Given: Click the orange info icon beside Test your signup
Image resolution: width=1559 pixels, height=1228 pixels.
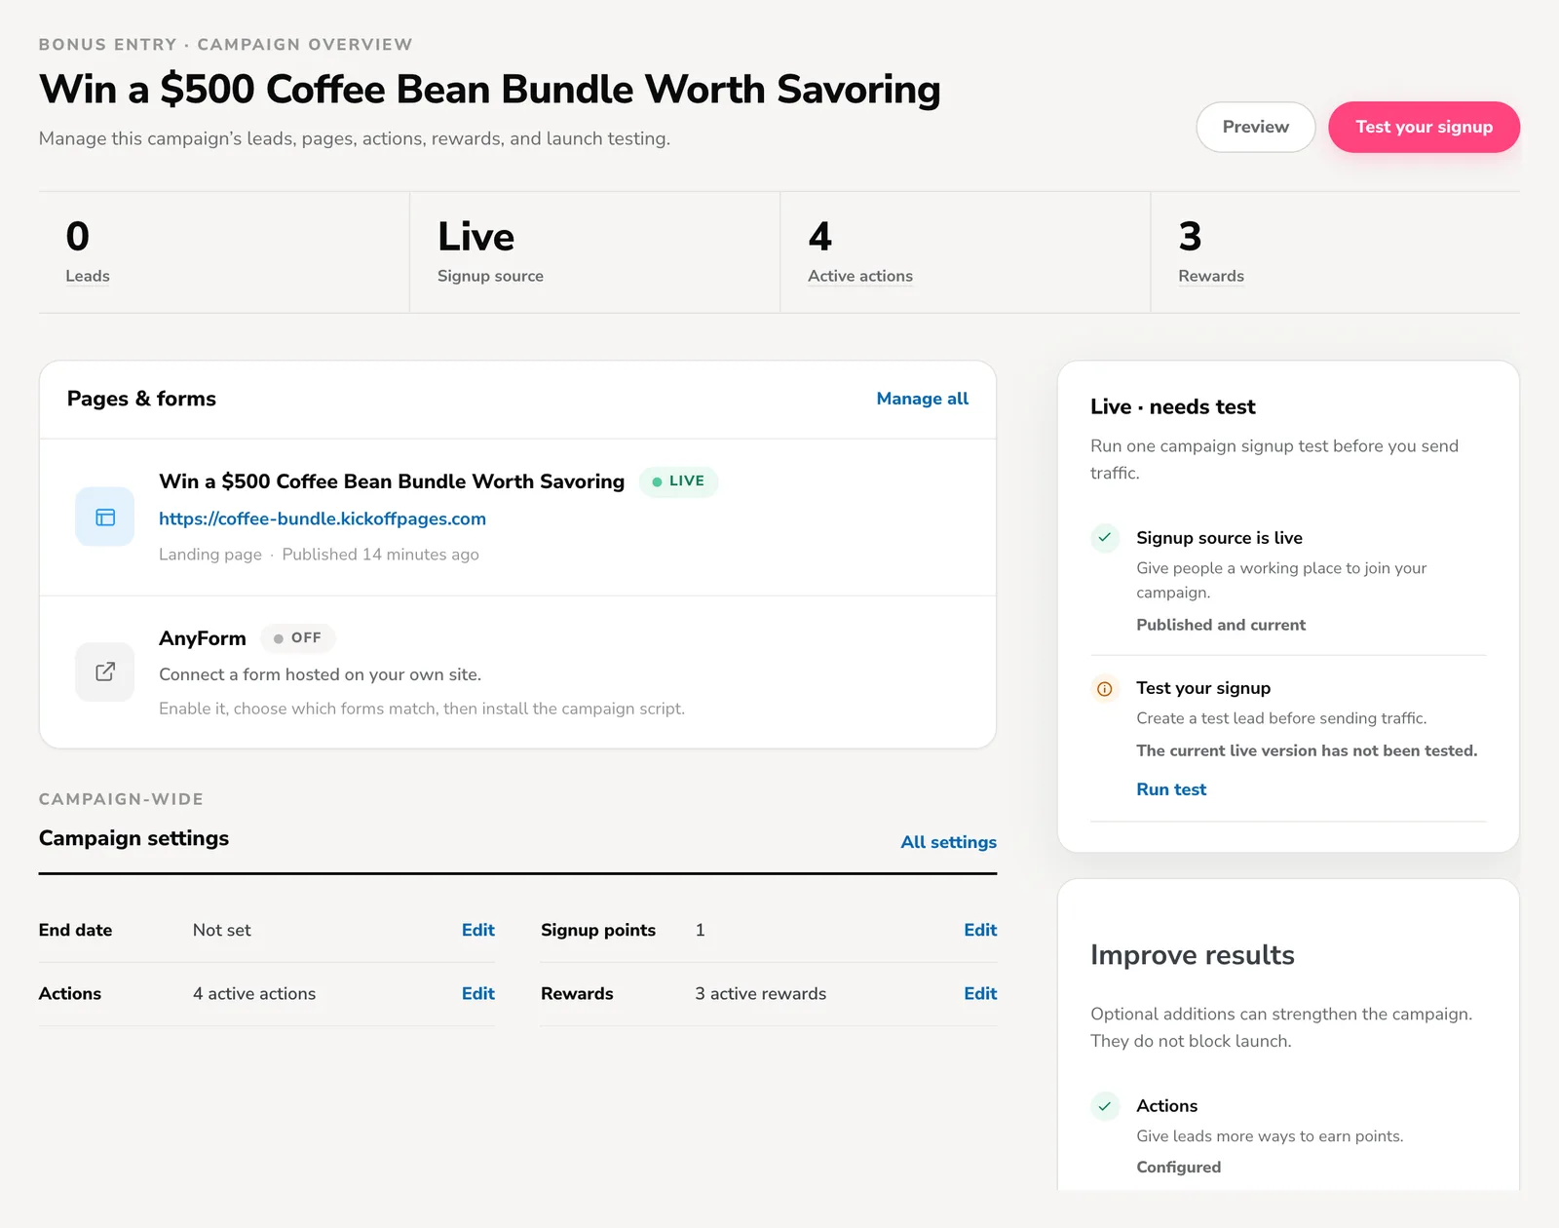Looking at the screenshot, I should [x=1105, y=688].
